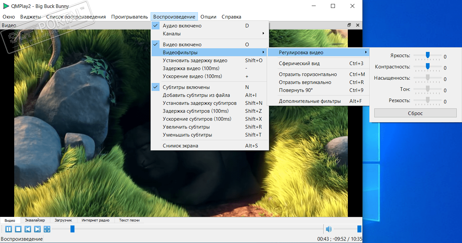Choose Уменьшить субтитры
Screen dimensions: 462x243
(210, 135)
